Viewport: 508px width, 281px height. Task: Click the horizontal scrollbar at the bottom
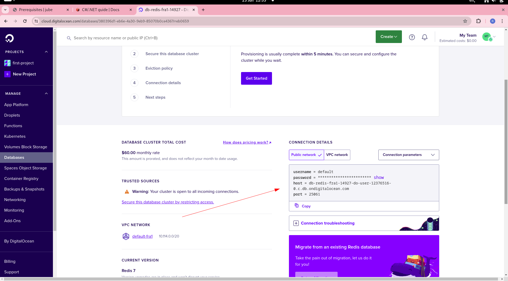(x=251, y=279)
